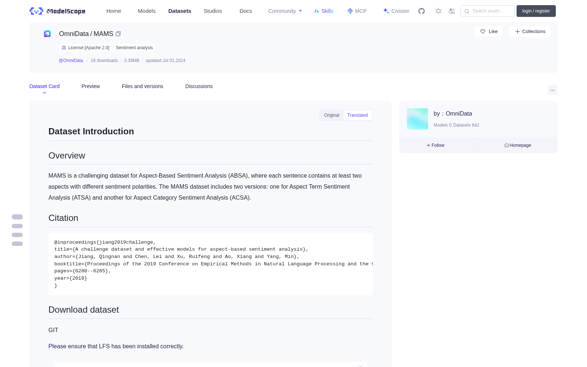Click the 'by : OmniData' publisher name

453,114
